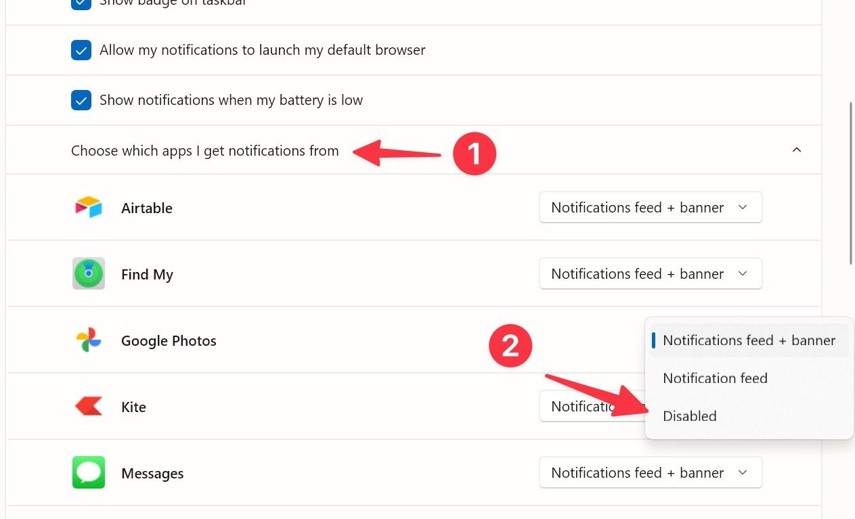This screenshot has height=519, width=855.
Task: Collapse 'Choose which apps I get notifications from'
Action: click(x=797, y=150)
